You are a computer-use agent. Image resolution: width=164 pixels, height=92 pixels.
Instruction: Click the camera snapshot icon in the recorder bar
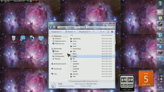tap(31, 1)
